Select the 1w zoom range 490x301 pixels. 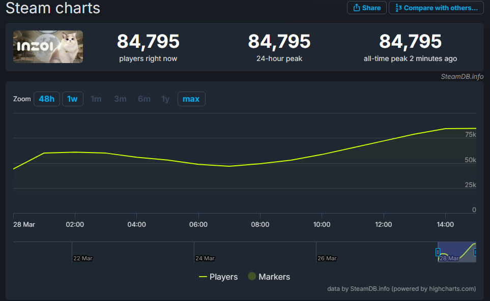(x=72, y=99)
